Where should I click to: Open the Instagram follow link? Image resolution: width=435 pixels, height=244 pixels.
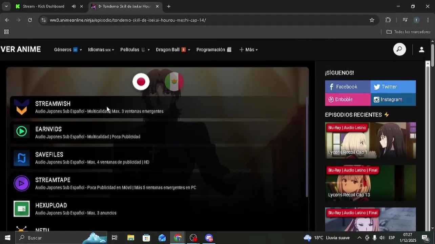[393, 99]
